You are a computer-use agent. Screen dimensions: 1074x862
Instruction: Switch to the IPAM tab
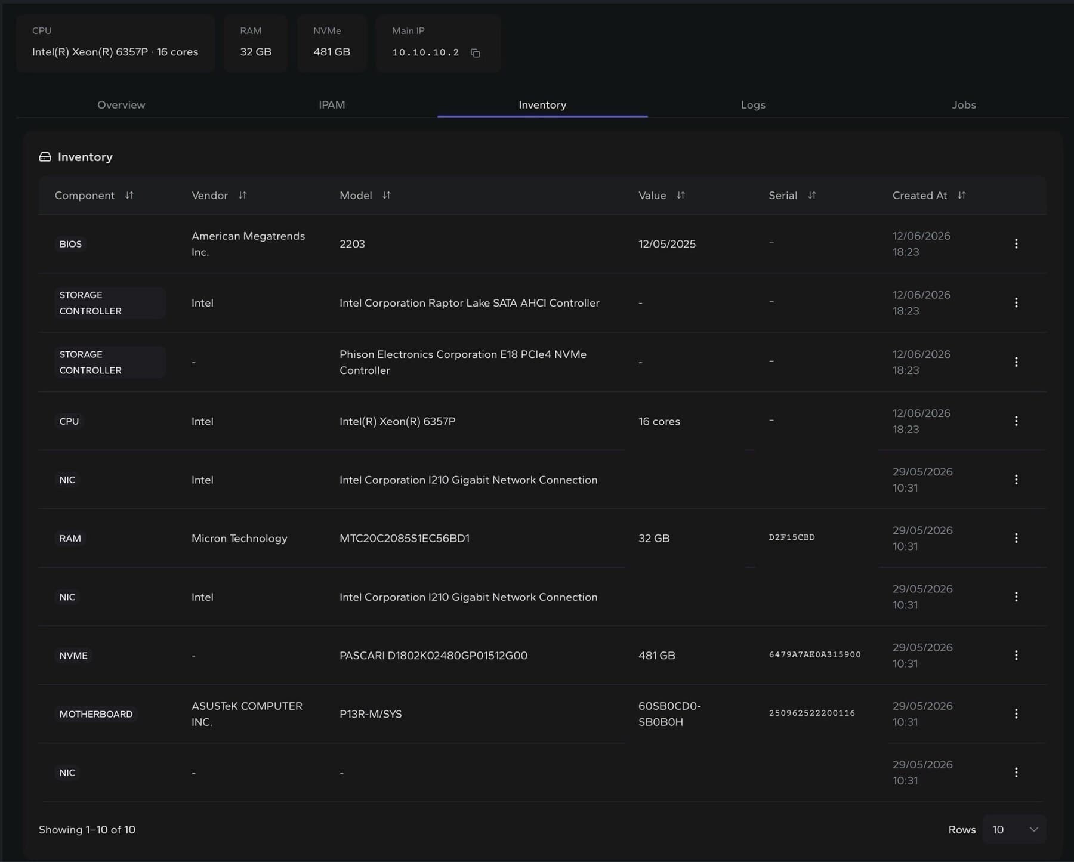coord(332,104)
